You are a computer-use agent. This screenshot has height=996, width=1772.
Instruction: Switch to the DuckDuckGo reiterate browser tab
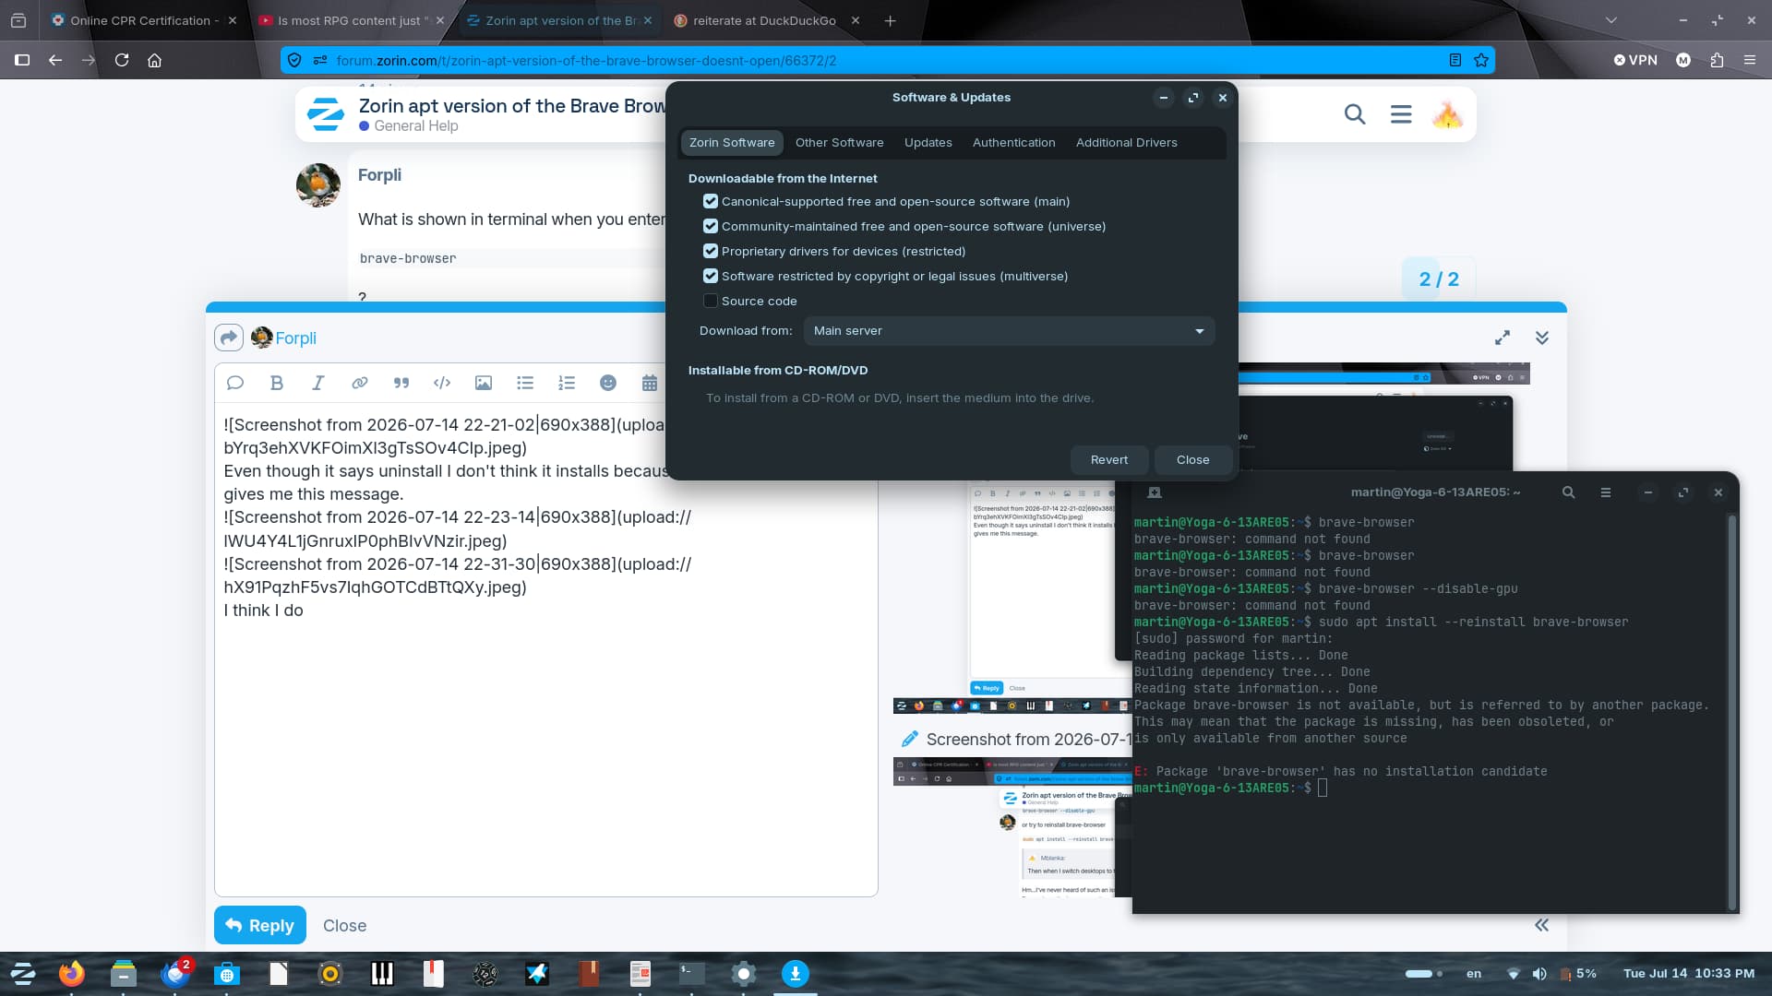point(766,20)
